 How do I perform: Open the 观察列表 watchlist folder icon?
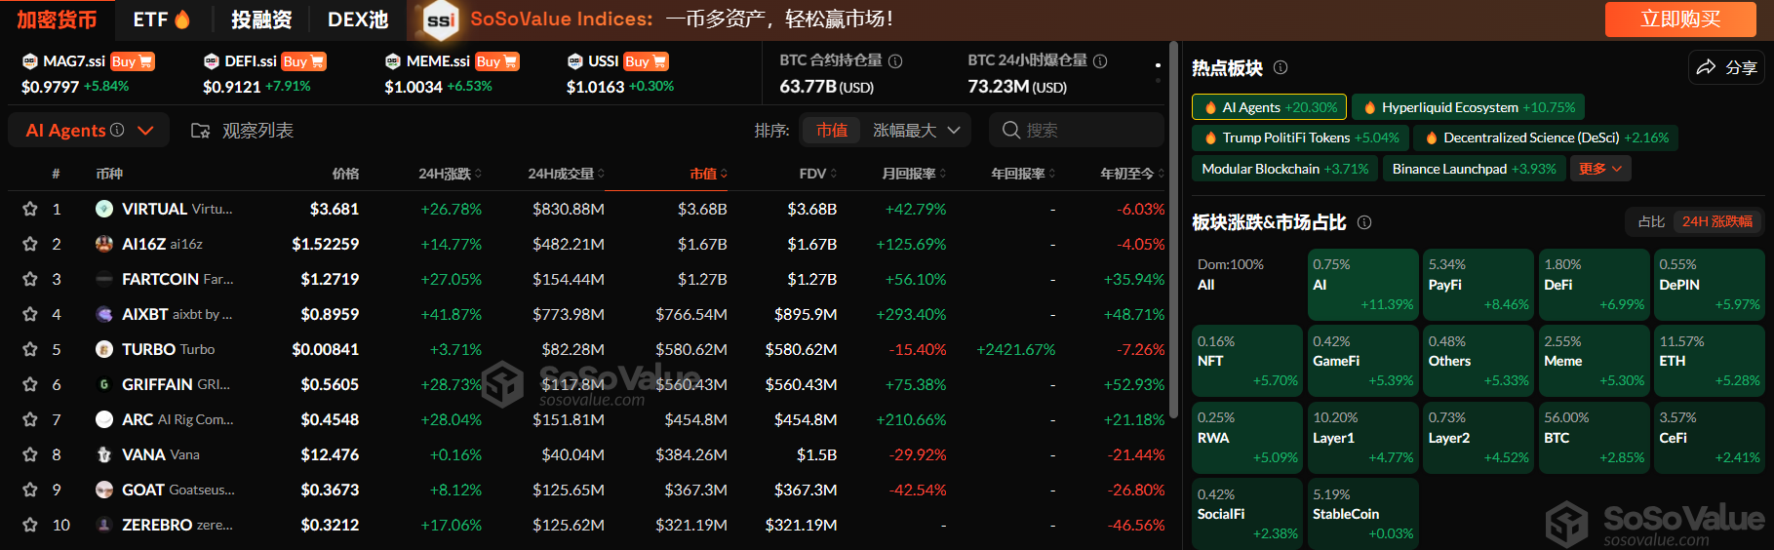(200, 131)
